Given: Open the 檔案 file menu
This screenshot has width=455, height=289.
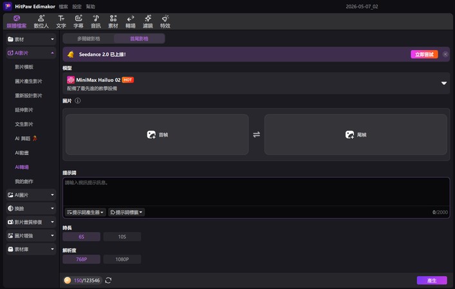Looking at the screenshot, I should pos(63,6).
